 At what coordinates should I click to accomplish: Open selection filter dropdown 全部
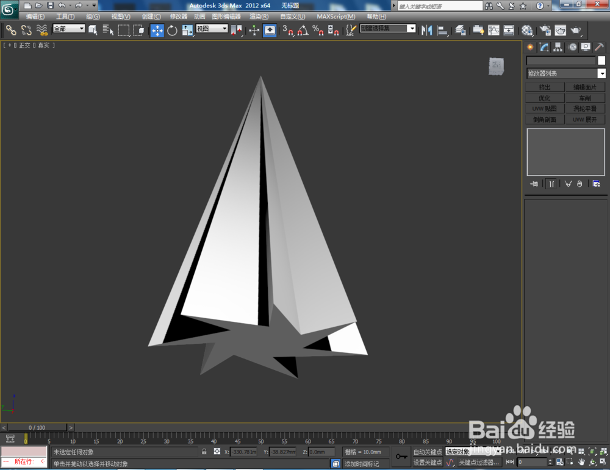(69, 29)
